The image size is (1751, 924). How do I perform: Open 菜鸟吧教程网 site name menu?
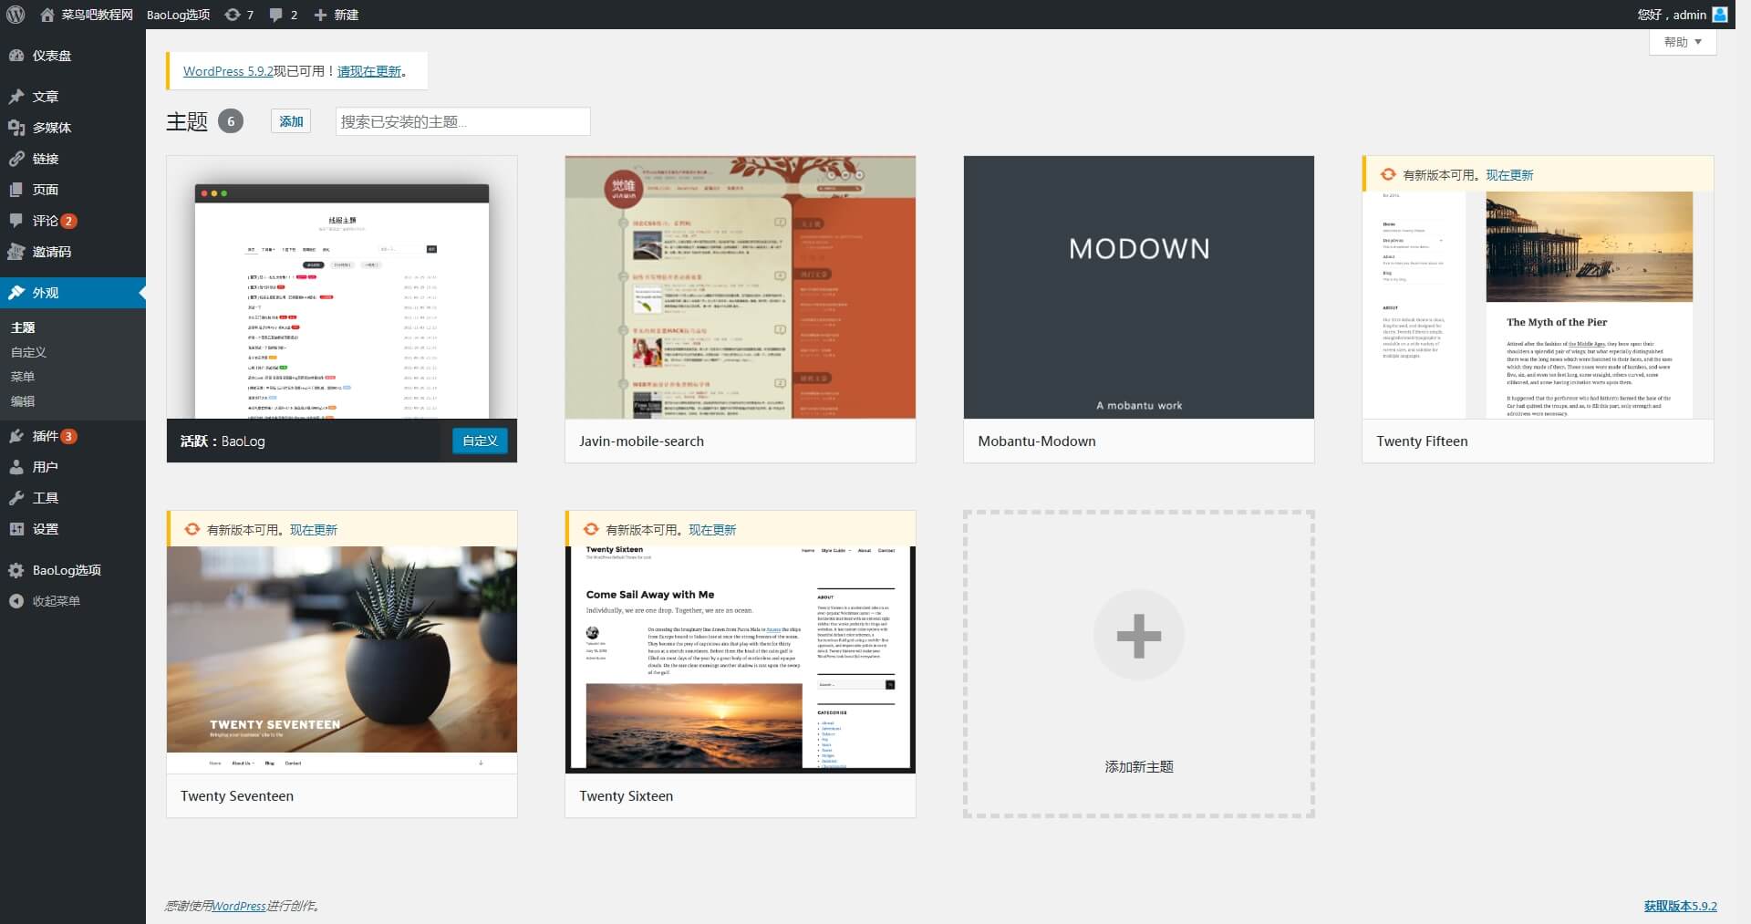(97, 15)
